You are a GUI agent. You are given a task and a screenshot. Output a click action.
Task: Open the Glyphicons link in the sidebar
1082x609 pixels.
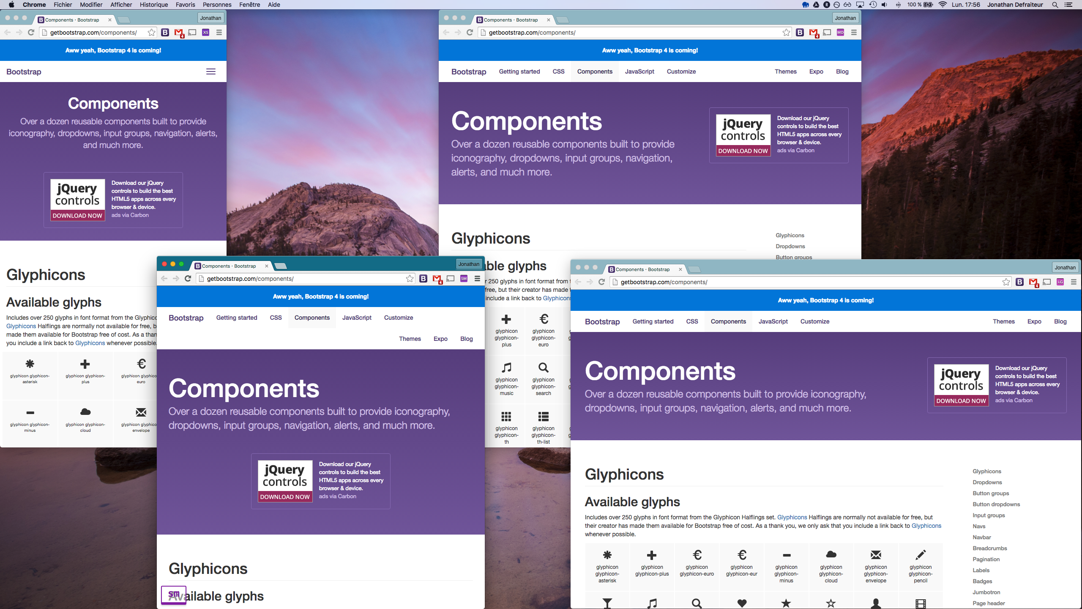point(986,471)
